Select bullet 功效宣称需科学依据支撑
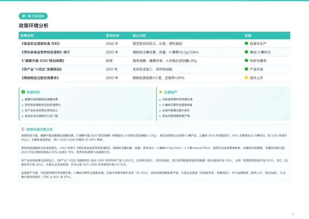Image resolution: width=309 pixels, height=219 pixels. point(177,99)
